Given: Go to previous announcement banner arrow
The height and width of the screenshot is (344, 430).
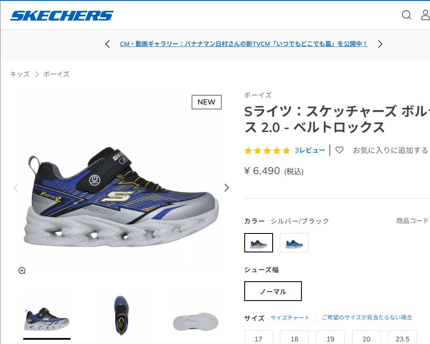Looking at the screenshot, I should click(x=107, y=44).
